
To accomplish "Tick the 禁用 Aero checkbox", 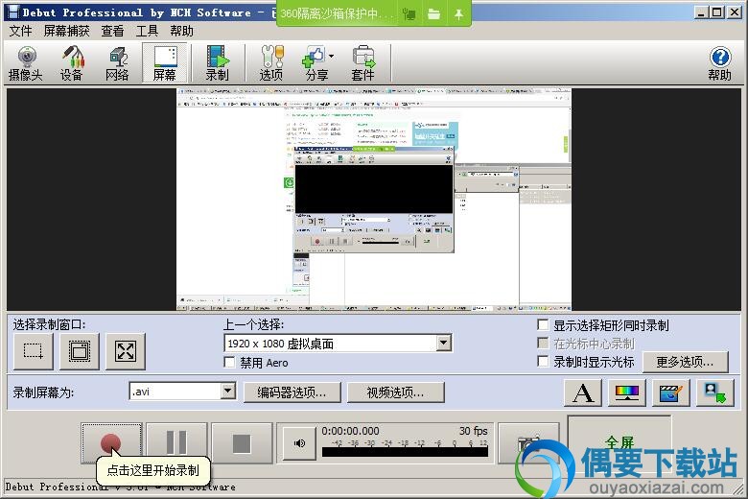I will [x=229, y=363].
